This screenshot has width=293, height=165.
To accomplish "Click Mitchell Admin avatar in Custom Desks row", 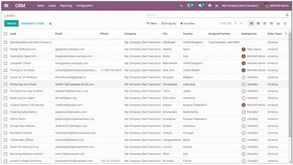I will pyautogui.click(x=243, y=105).
